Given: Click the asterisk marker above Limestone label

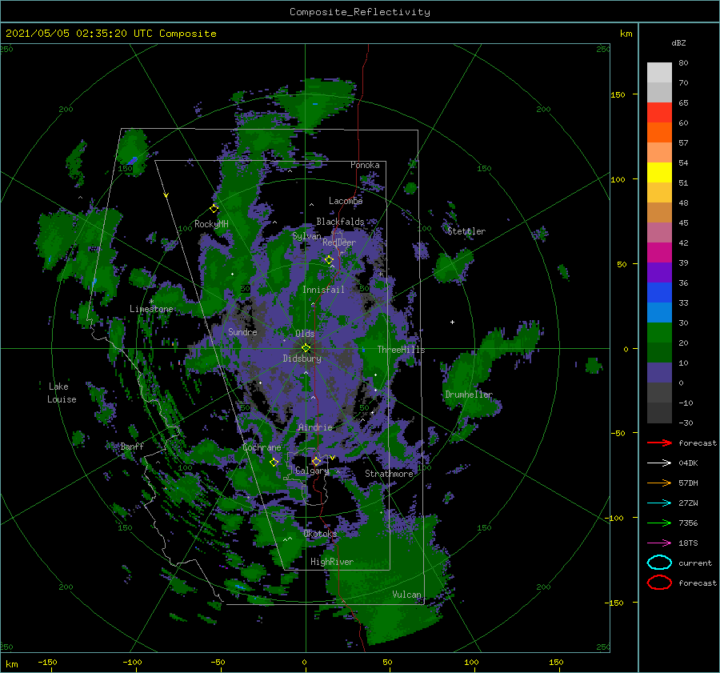Looking at the screenshot, I should [x=151, y=302].
